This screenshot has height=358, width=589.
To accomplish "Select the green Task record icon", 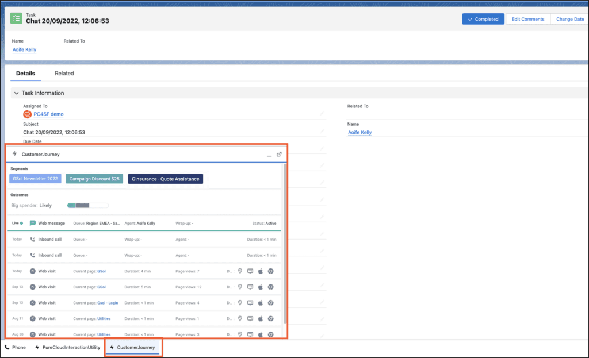I will pos(17,18).
